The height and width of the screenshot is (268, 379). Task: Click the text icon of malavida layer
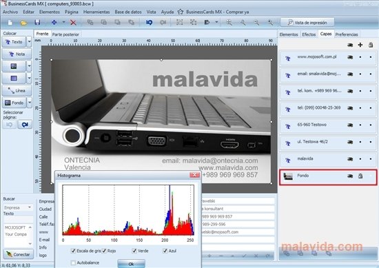tap(288, 161)
